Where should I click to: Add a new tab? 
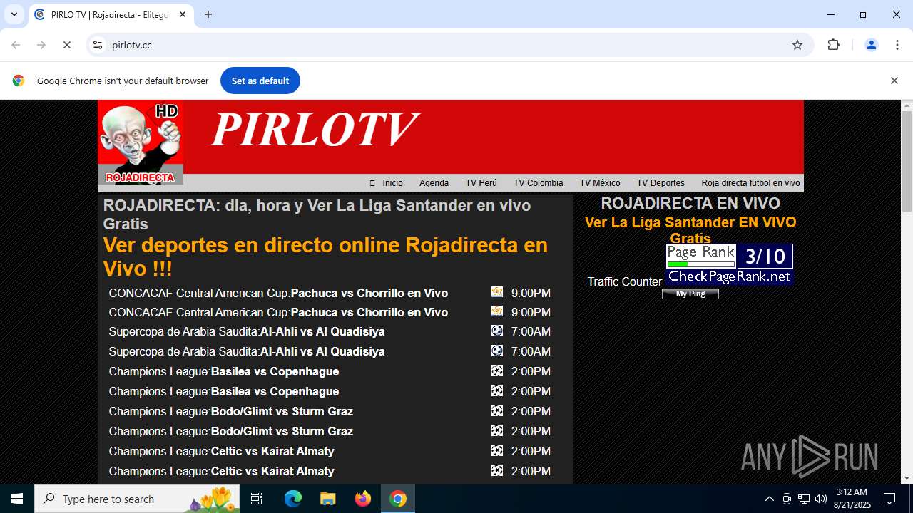coord(208,14)
